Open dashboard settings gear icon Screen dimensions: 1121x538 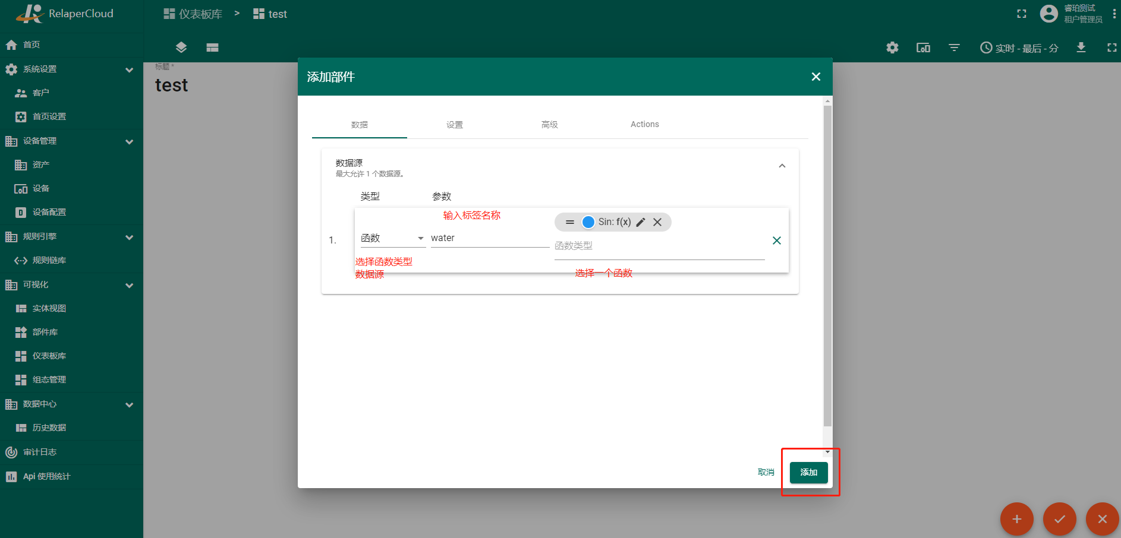click(x=892, y=48)
